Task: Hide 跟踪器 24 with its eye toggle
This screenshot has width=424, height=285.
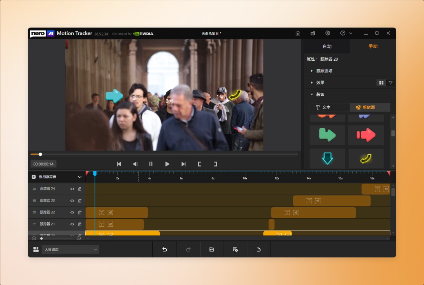Action: (72, 189)
